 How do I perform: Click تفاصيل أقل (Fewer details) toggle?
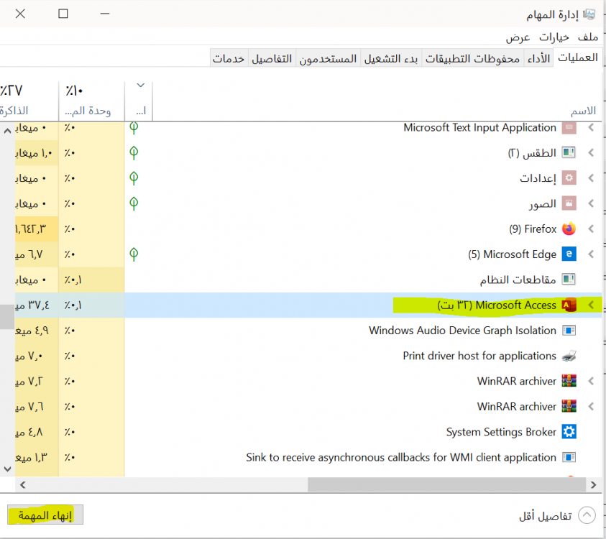pos(556,515)
